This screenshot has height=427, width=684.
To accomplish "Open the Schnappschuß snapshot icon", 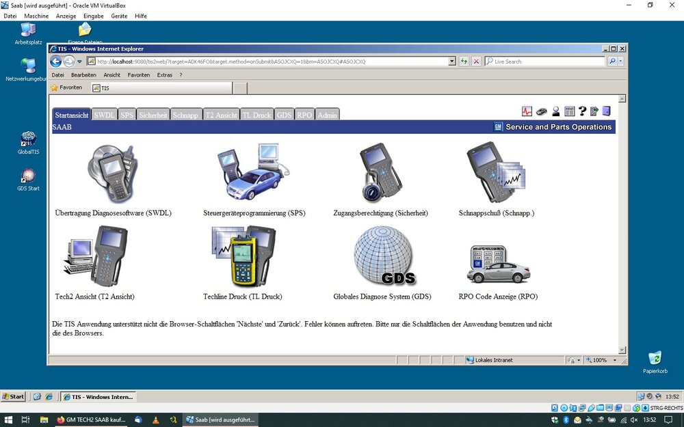I will [496, 171].
